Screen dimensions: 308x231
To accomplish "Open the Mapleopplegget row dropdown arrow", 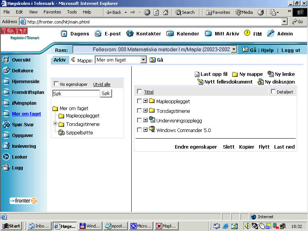I will pos(146,101).
